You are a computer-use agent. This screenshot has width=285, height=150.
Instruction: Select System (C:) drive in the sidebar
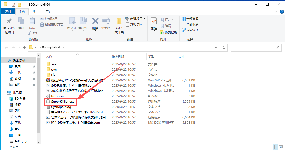click(x=20, y=141)
